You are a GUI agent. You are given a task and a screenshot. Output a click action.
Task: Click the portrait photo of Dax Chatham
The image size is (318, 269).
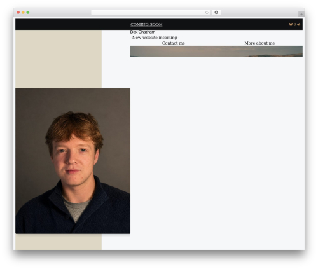pyautogui.click(x=73, y=161)
